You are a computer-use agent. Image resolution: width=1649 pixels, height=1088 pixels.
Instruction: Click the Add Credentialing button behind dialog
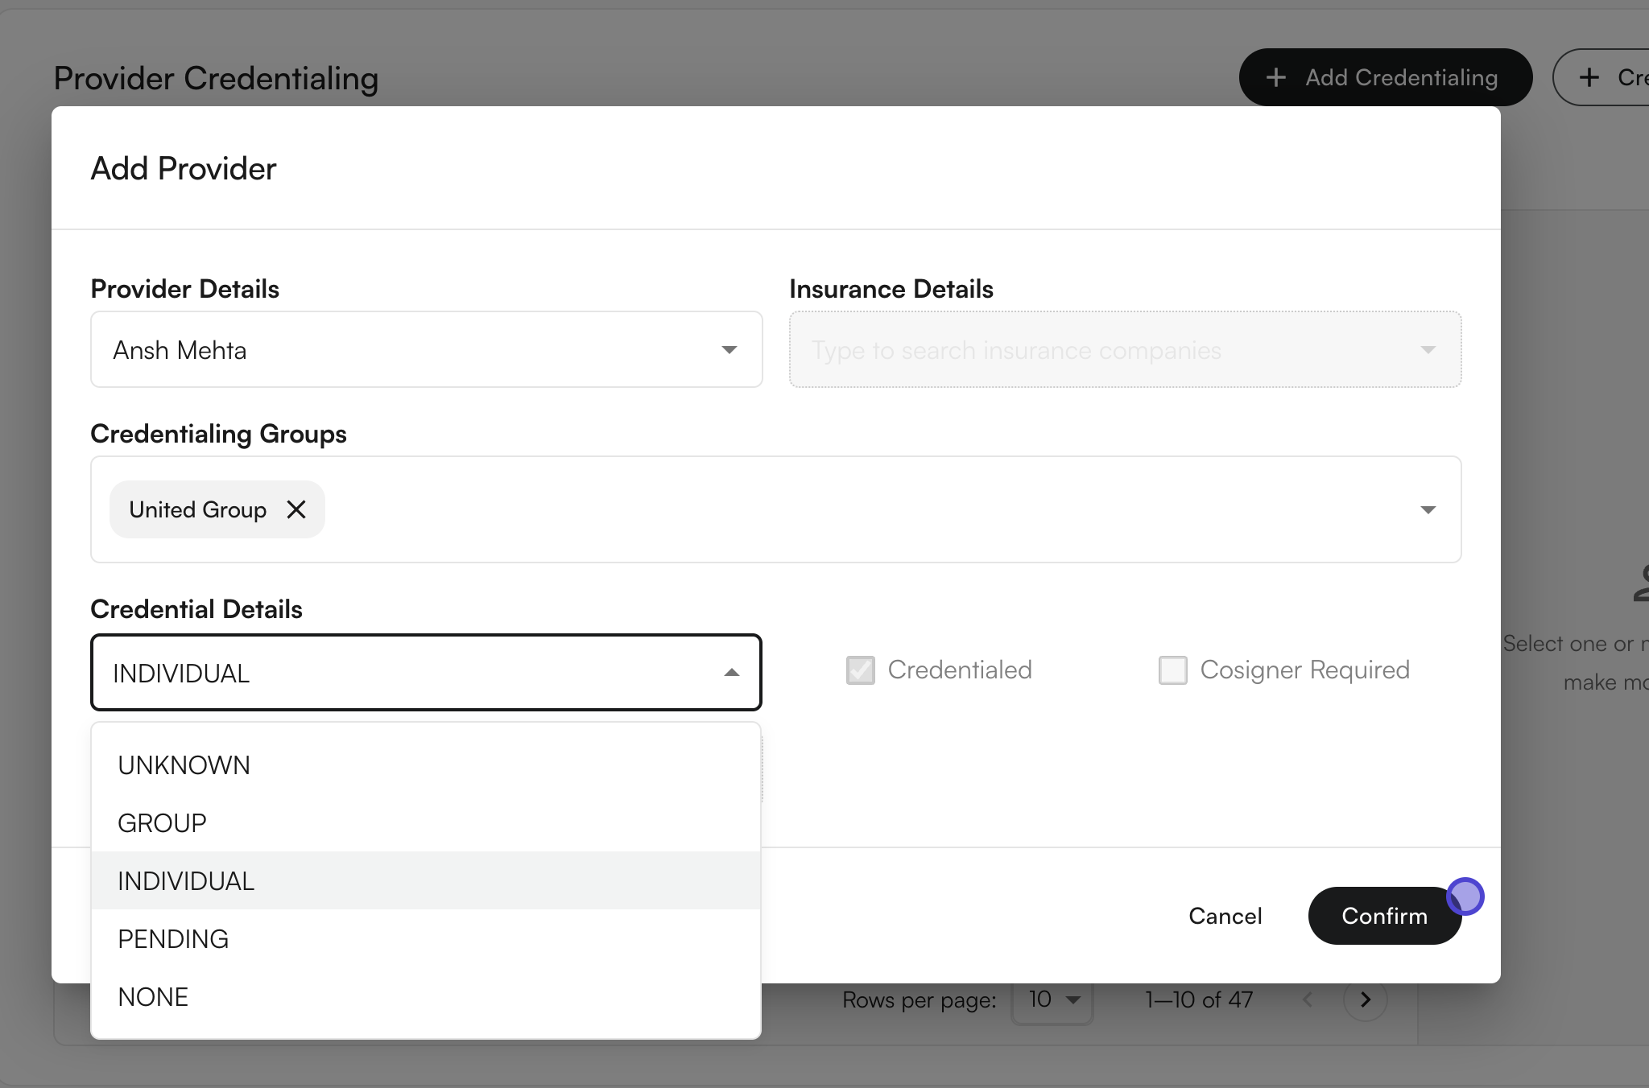(1385, 77)
